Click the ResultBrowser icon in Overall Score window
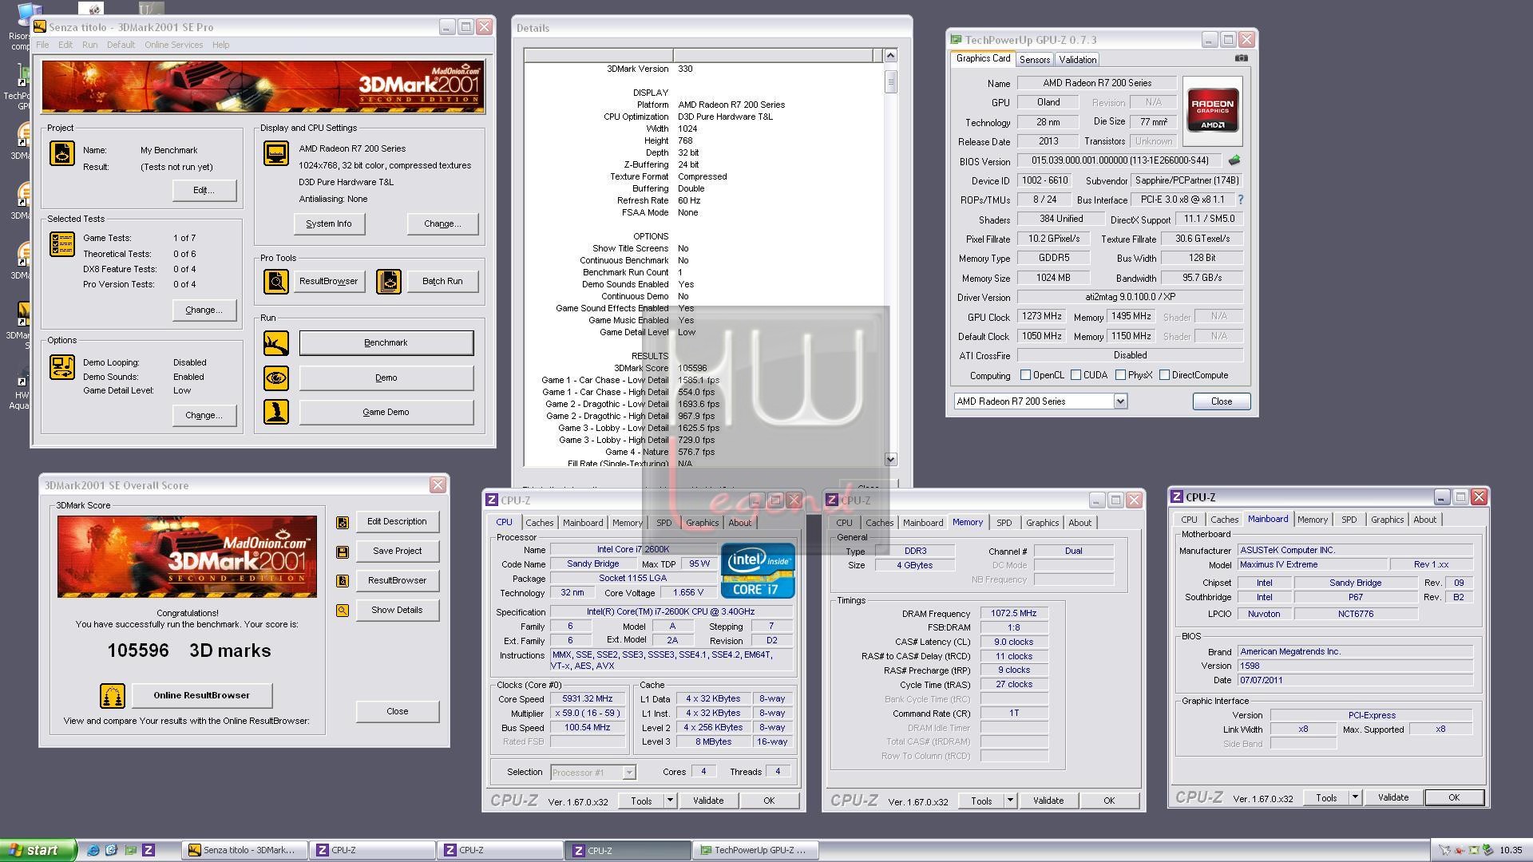 [343, 581]
